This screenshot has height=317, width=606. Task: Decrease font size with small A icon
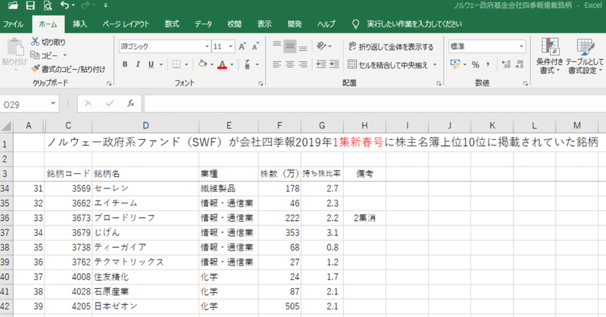pos(255,46)
